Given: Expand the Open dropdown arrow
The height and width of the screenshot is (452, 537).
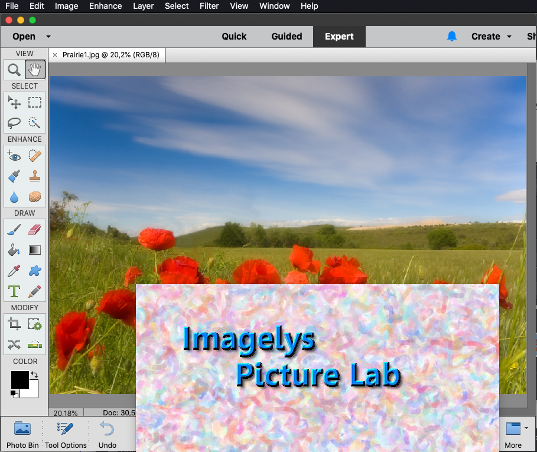Looking at the screenshot, I should click(48, 36).
